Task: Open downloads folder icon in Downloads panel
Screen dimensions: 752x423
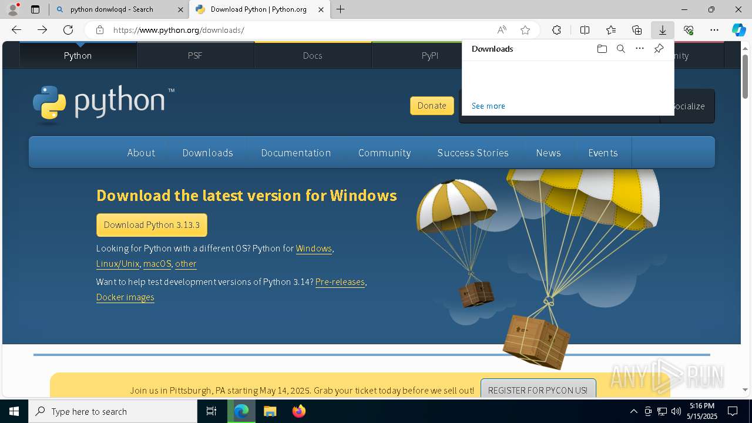Action: point(602,49)
